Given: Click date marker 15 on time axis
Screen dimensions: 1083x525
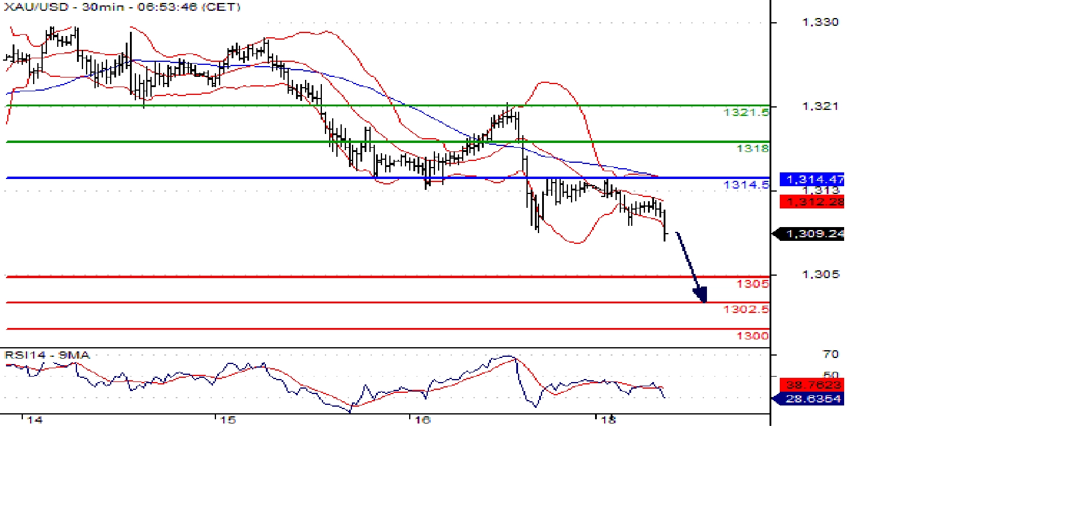Looking at the screenshot, I should point(227,420).
